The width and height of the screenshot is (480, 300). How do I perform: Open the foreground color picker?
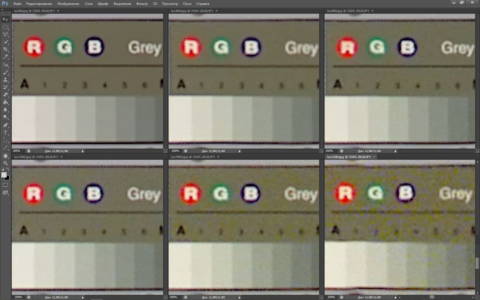4,175
